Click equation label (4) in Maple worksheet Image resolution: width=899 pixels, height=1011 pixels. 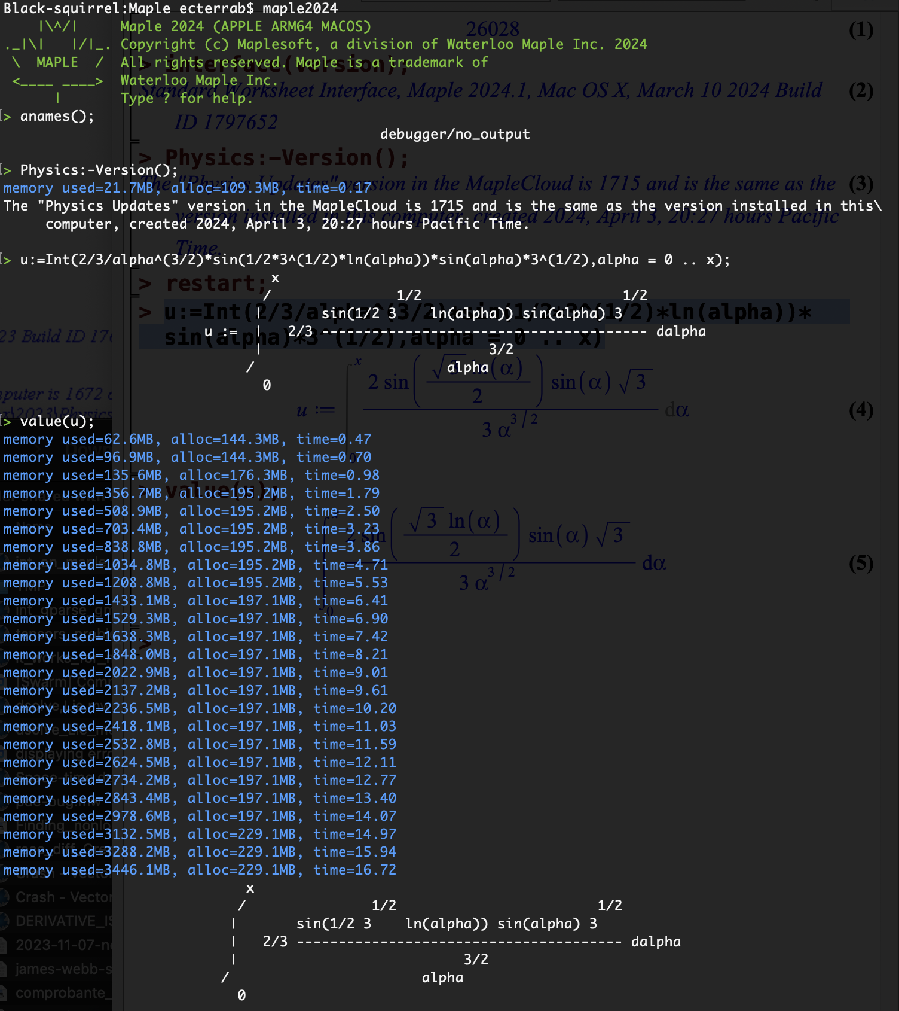861,410
